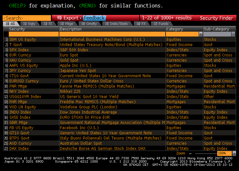Select FNR Mtge security
Screen dimensions: 239x171
tap(18, 86)
